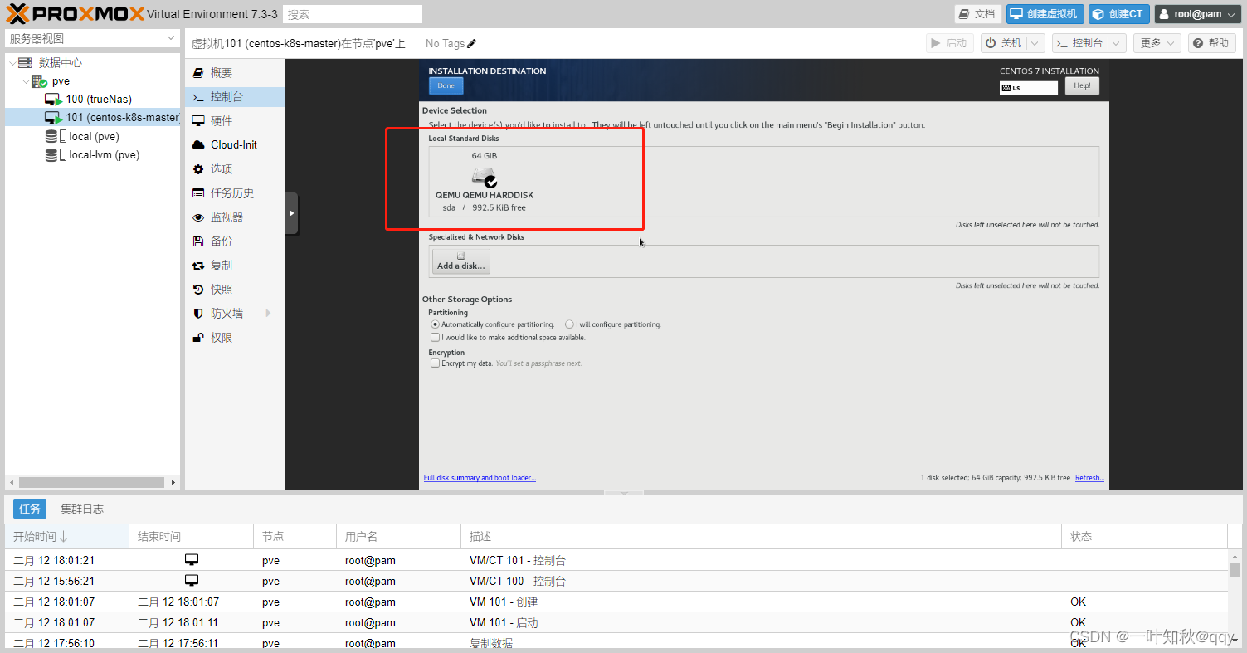Click the 关机 shutdown button
This screenshot has height=653, width=1247.
[x=1004, y=43]
